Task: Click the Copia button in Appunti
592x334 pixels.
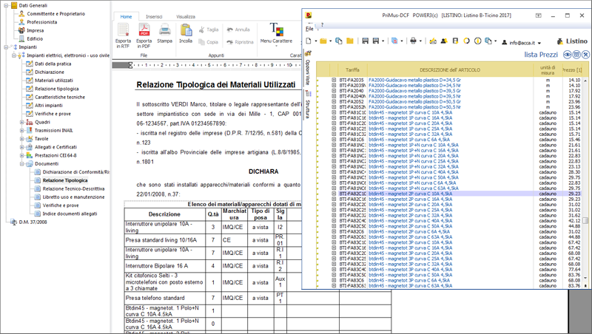Action: [x=209, y=42]
